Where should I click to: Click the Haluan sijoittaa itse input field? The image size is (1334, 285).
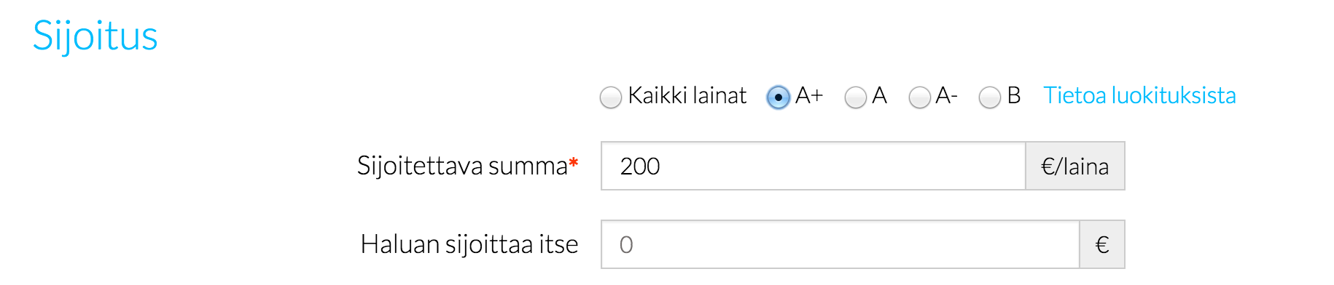[x=840, y=244]
